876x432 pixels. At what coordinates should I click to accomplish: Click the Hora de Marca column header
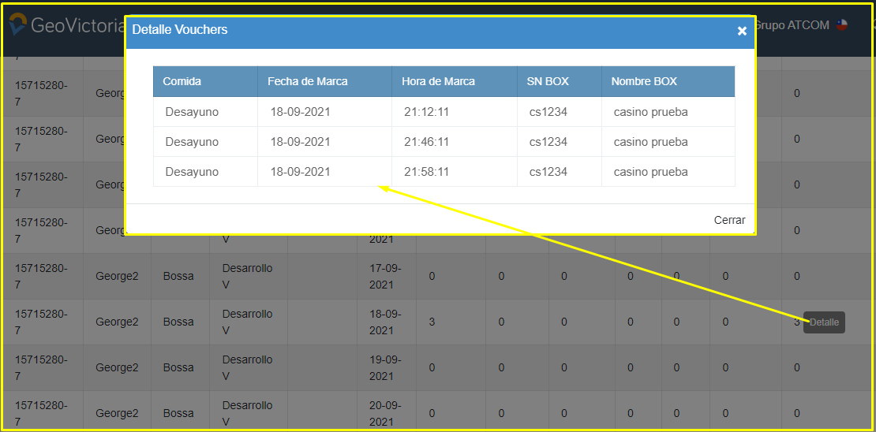click(438, 81)
